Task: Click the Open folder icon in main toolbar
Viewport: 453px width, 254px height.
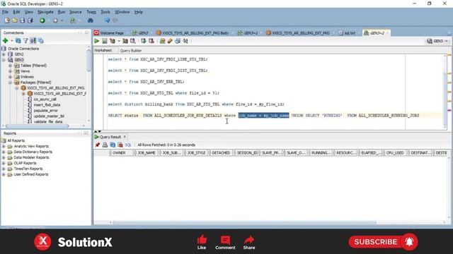Action: pyautogui.click(x=14, y=20)
